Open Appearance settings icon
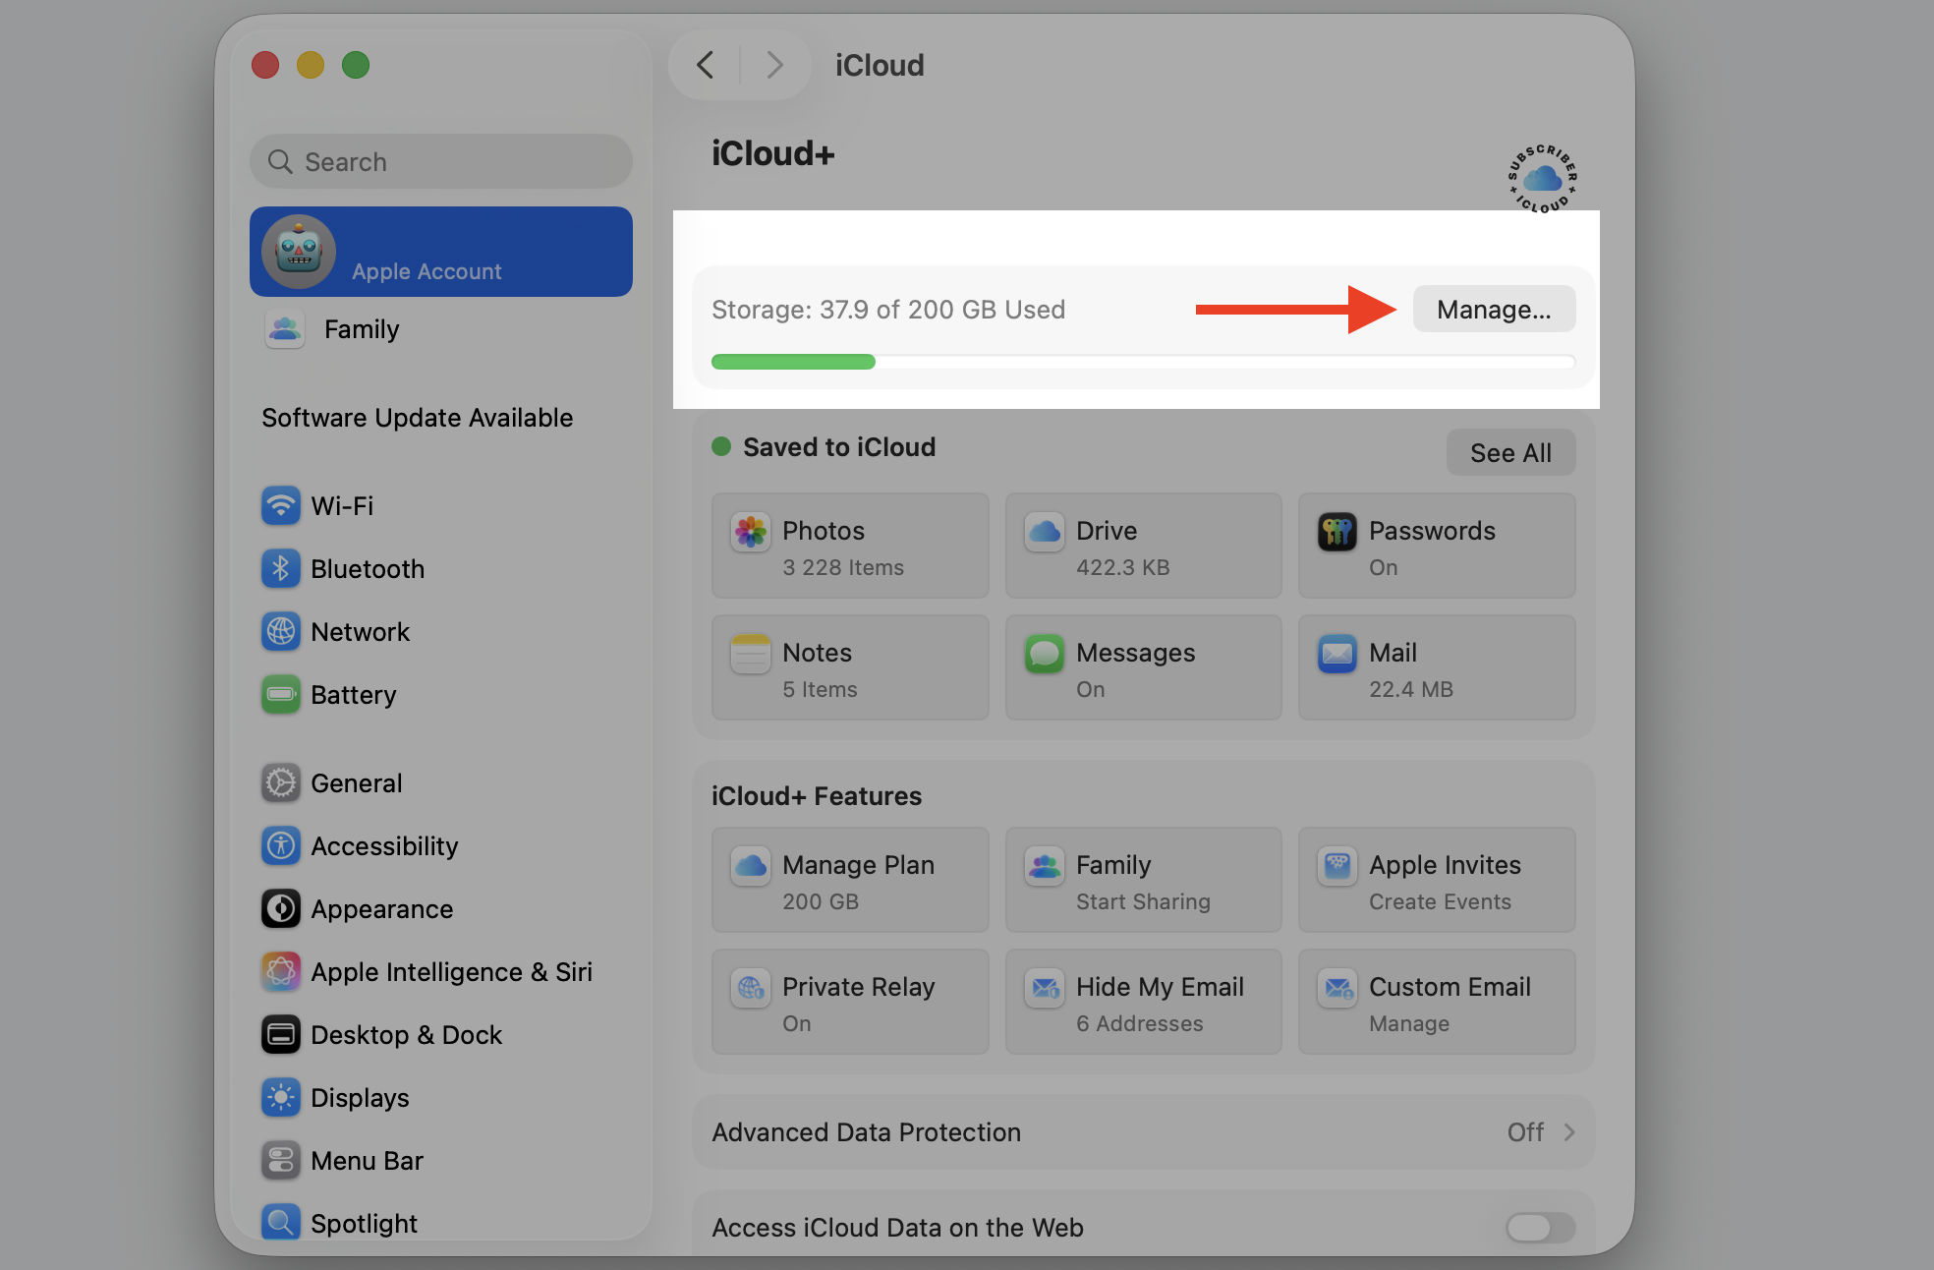 click(x=281, y=909)
